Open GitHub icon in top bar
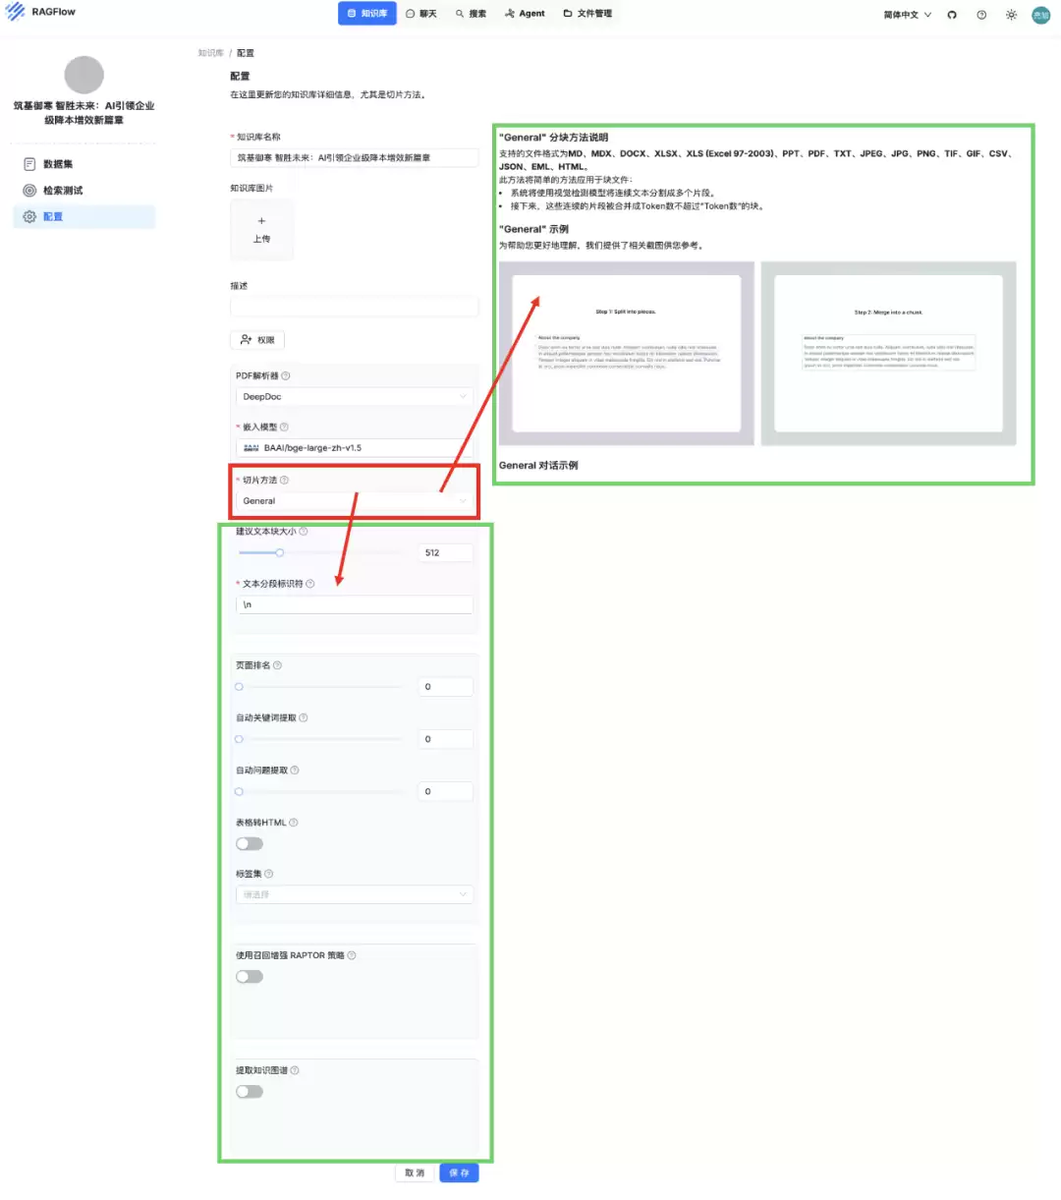The image size is (1061, 1200). (x=952, y=15)
